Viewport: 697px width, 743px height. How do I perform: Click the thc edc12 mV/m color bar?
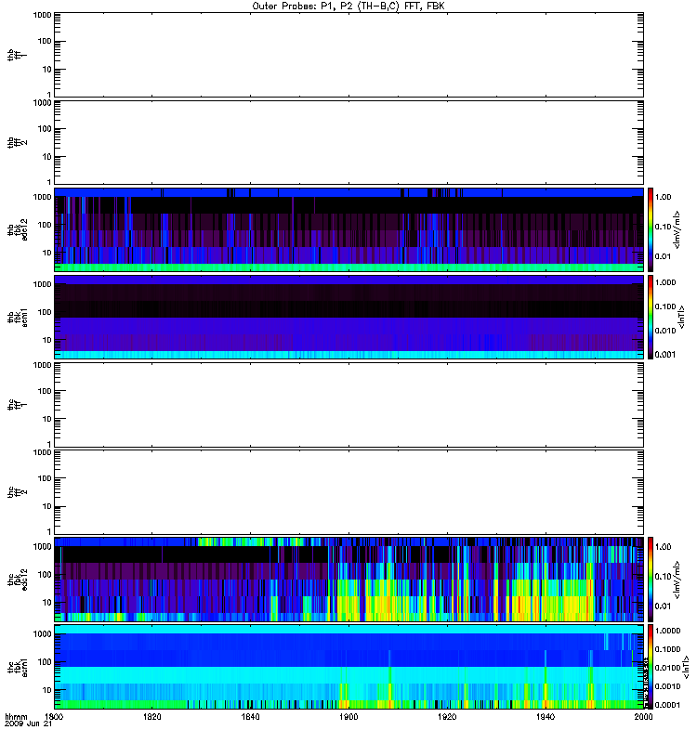coord(651,579)
